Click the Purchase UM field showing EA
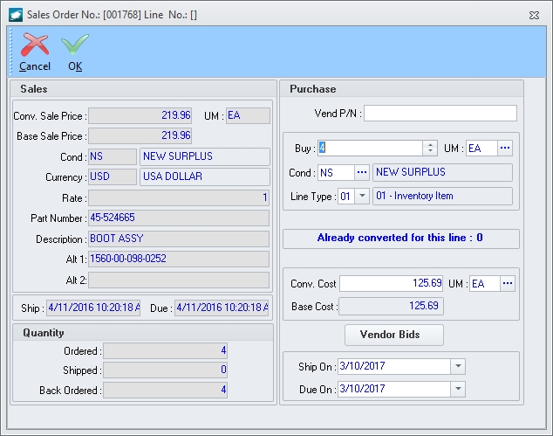This screenshot has width=553, height=436. point(481,148)
